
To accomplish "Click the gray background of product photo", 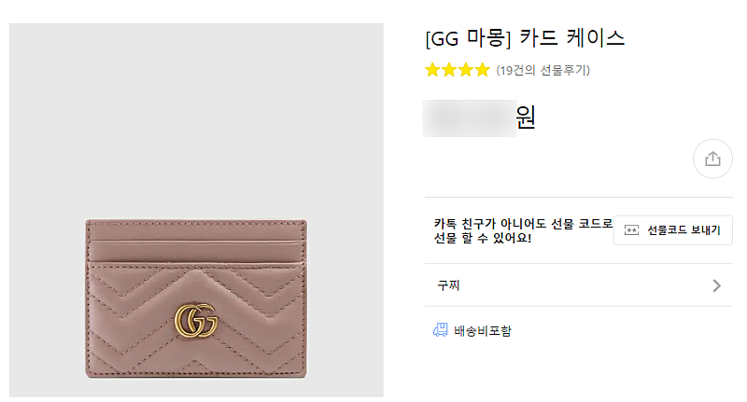I will coord(196,119).
